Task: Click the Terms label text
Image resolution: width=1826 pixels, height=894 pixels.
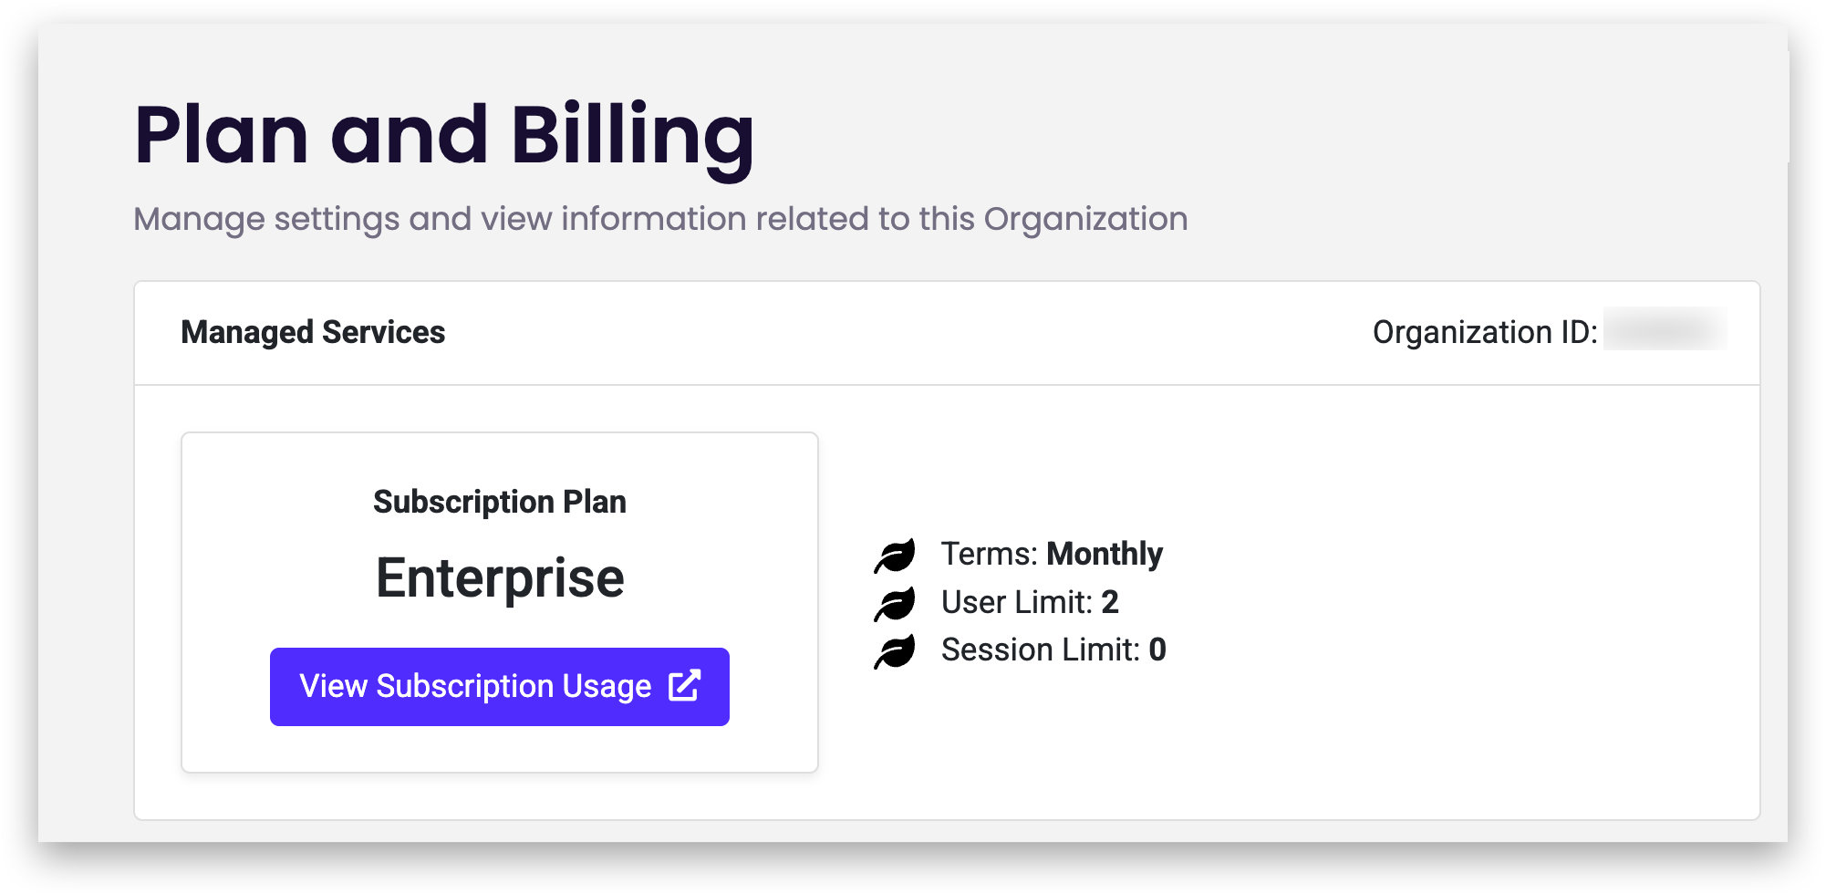Action: click(989, 555)
